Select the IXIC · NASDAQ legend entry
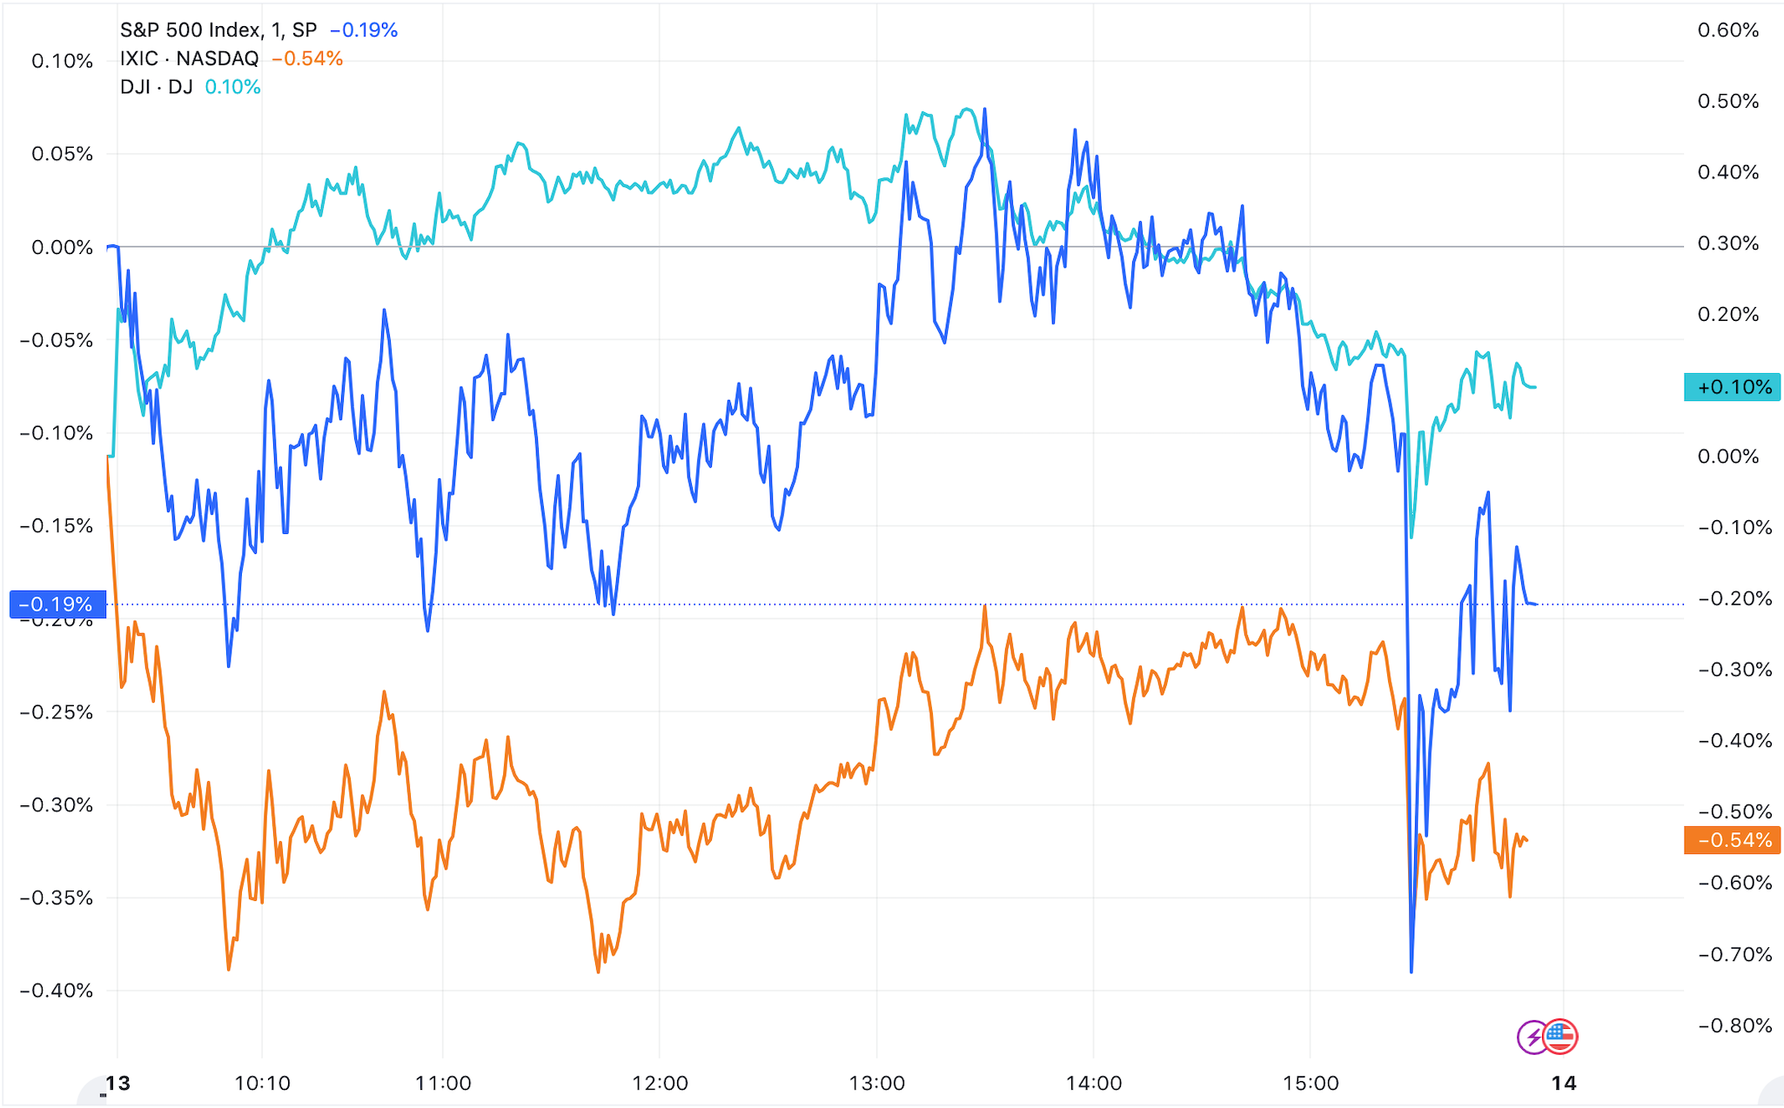1784x1108 pixels. 190,58
